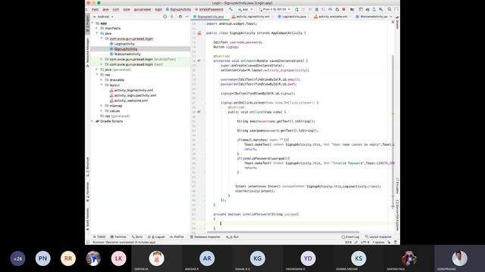Switch to the SignupActivity.java editor tab
This screenshot has height=272, width=485.
point(211,17)
